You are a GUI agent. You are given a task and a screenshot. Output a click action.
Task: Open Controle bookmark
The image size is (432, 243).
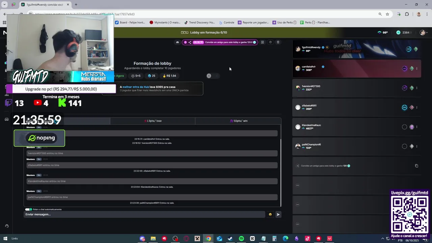[x=226, y=23]
